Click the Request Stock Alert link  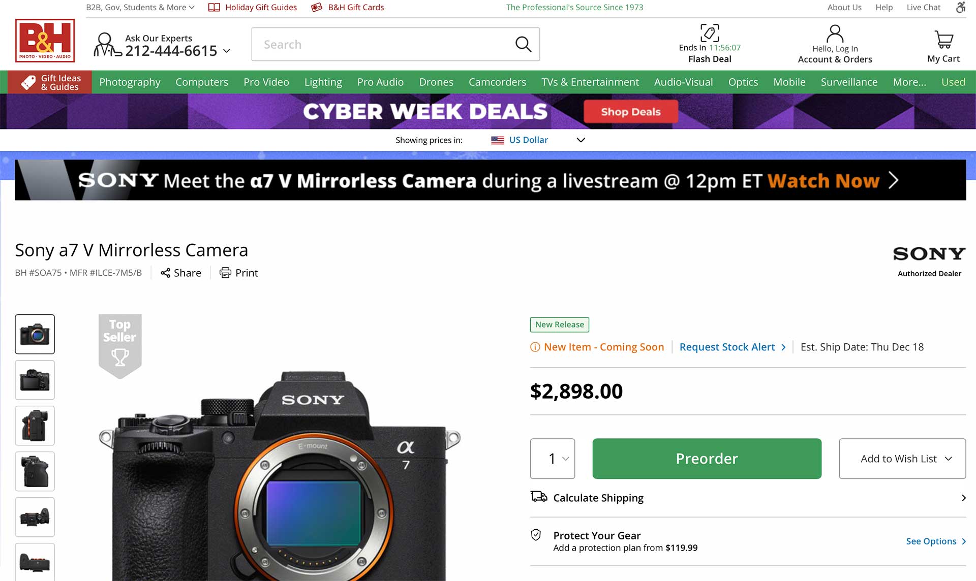pos(727,347)
